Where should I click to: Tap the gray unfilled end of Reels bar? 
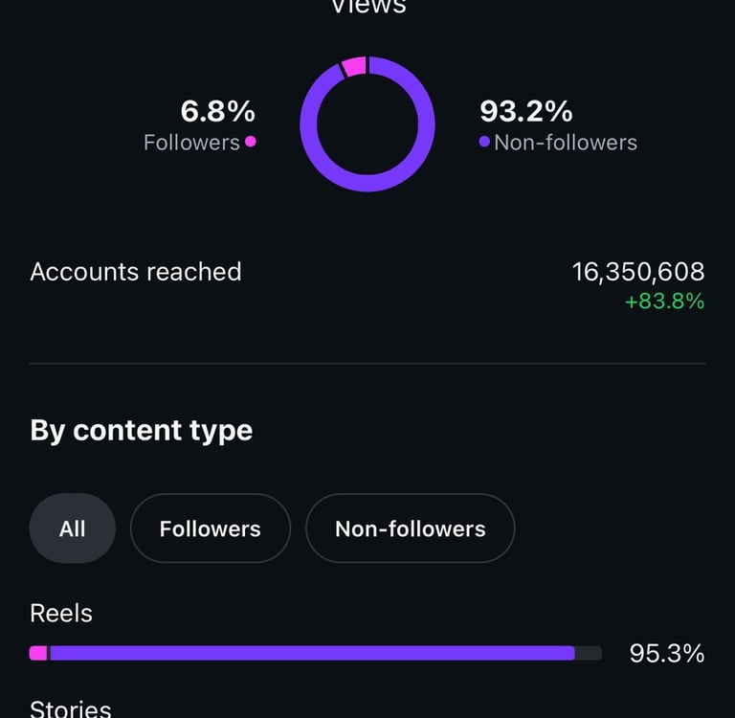[x=589, y=653]
